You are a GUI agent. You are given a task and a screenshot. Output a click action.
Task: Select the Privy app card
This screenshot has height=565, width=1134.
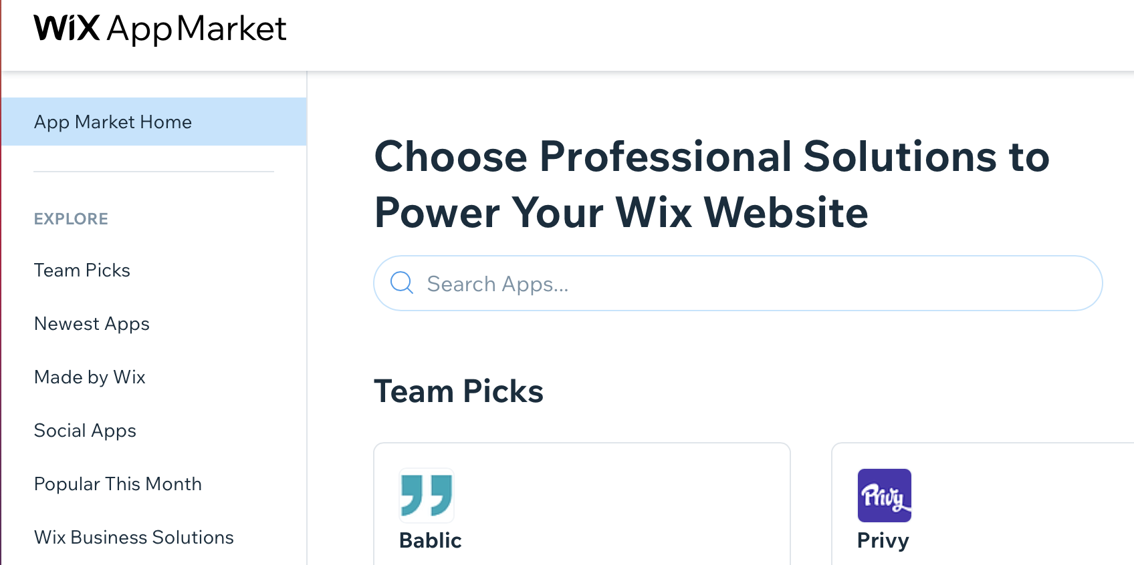point(983,504)
